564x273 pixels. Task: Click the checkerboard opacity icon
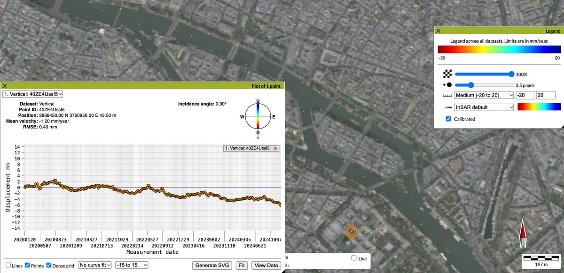point(448,74)
